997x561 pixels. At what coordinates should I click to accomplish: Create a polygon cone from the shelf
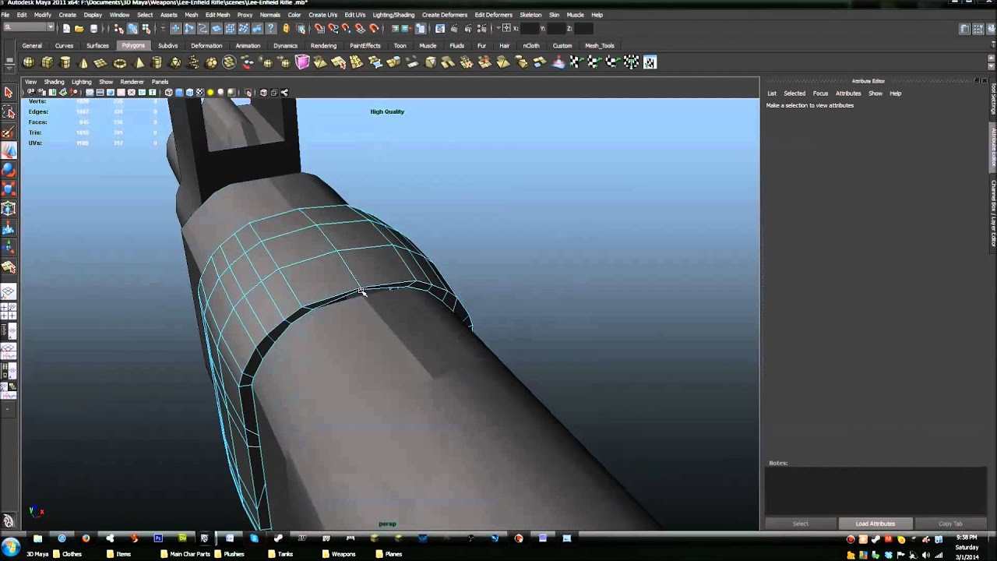83,62
